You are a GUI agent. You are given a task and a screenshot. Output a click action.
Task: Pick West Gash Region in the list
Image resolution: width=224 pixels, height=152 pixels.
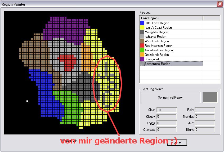pos(156,41)
